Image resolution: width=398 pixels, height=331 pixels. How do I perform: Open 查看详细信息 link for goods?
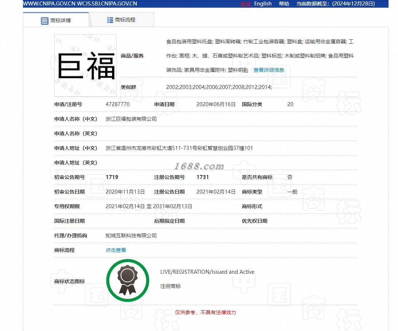coord(268,70)
